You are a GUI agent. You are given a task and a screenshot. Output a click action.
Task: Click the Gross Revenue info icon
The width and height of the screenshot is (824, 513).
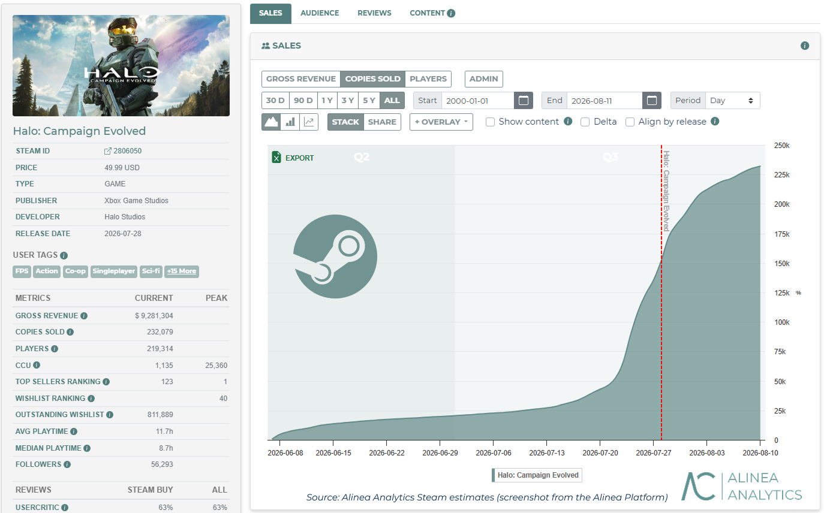pyautogui.click(x=84, y=316)
